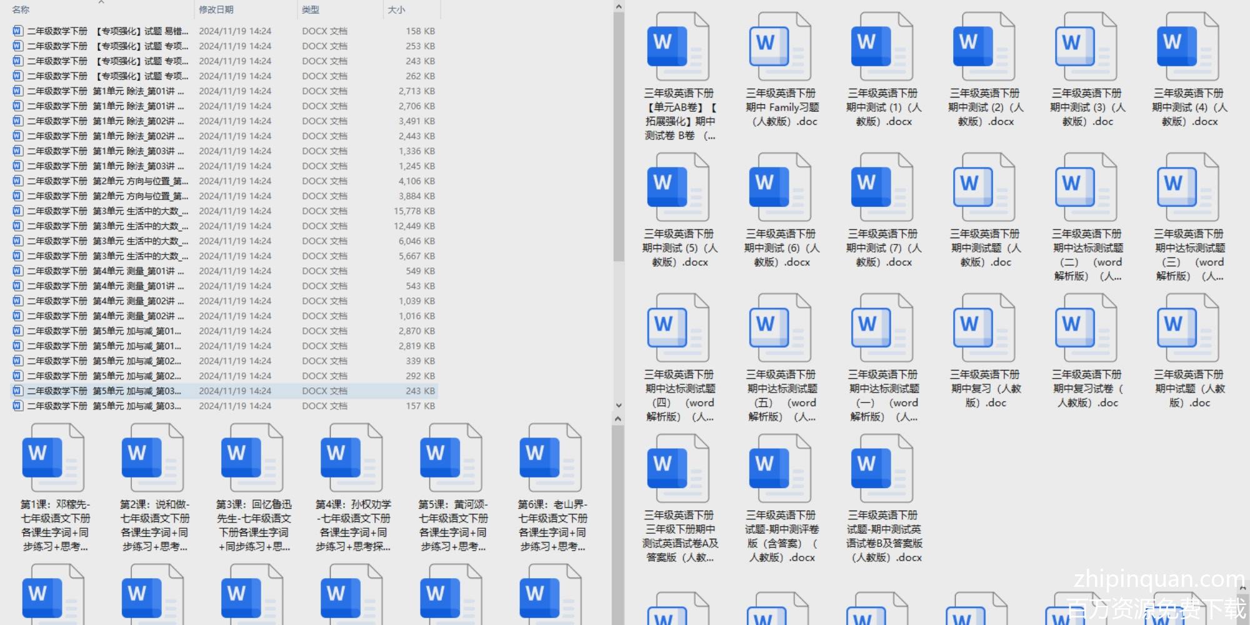Open the 期中 Family习题 Word document

tap(780, 47)
